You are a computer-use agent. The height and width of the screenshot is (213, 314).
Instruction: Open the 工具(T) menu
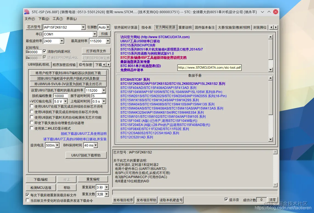[58, 19]
